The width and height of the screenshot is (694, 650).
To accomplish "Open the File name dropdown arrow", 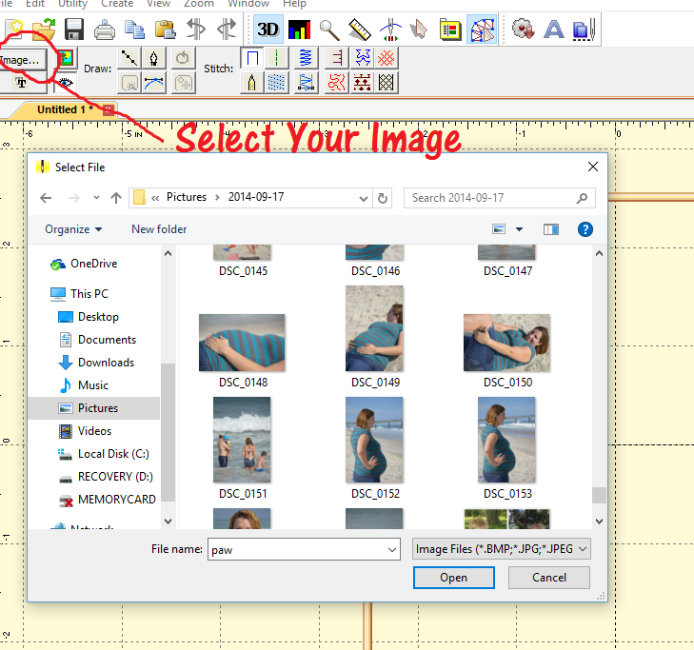I will tap(391, 549).
